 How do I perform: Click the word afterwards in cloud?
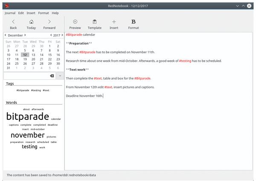(x=38, y=109)
